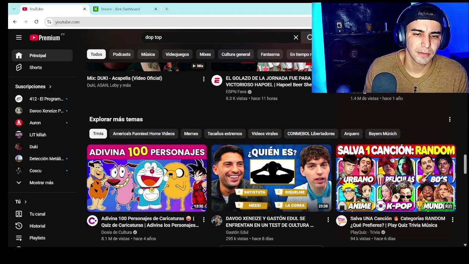Screen dimensions: 469x264
Task: Open Auron channel in subscriptions
Action: click(x=43, y=123)
